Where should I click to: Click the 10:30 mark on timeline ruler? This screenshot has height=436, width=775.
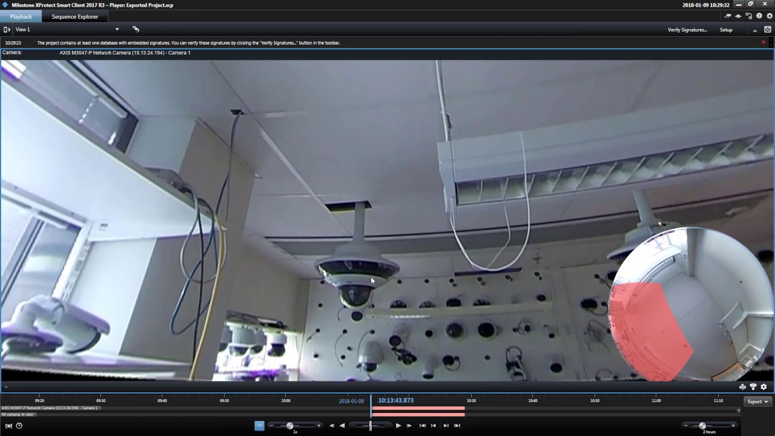pyautogui.click(x=471, y=400)
